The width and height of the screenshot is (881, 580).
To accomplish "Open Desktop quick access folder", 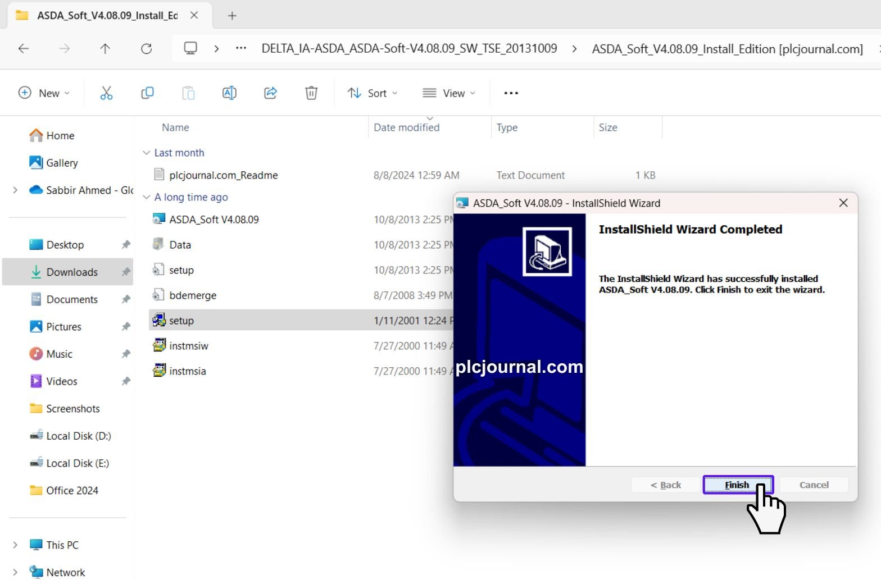I will pos(56,245).
